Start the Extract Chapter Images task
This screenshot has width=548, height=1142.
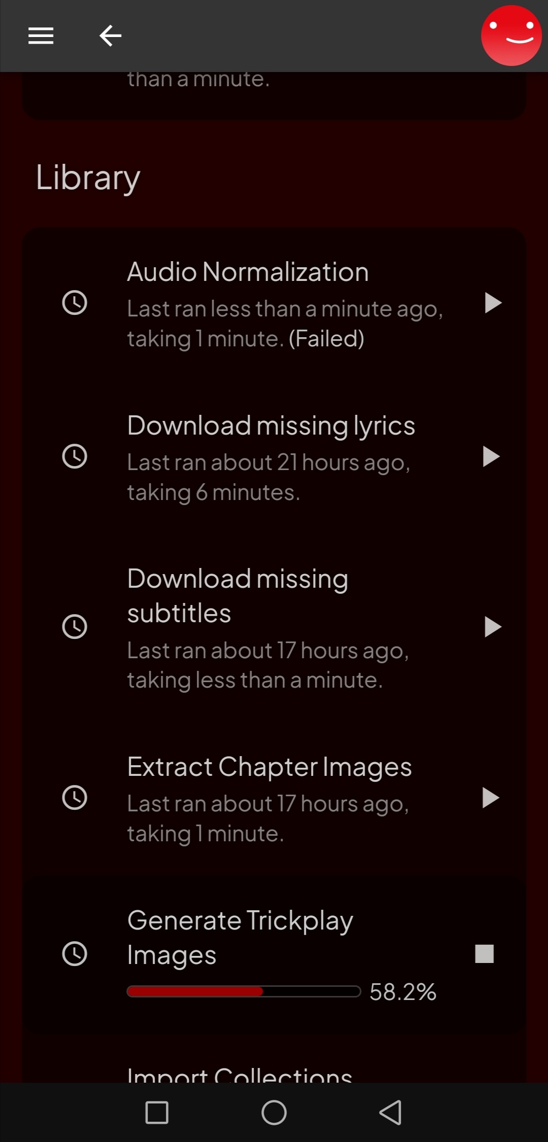491,798
